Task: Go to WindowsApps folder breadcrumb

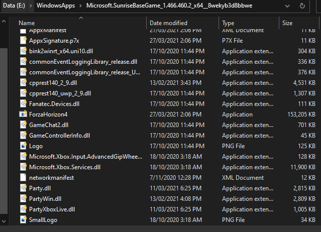Action: (56, 6)
